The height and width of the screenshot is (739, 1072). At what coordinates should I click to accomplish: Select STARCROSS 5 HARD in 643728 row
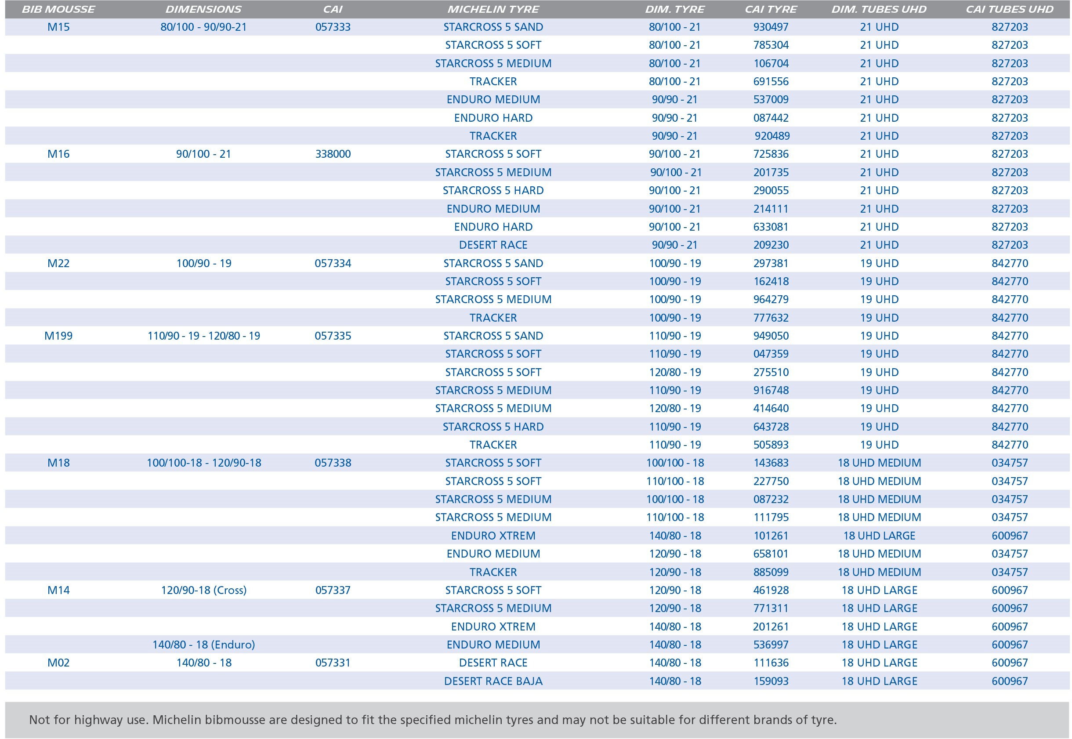pos(493,427)
